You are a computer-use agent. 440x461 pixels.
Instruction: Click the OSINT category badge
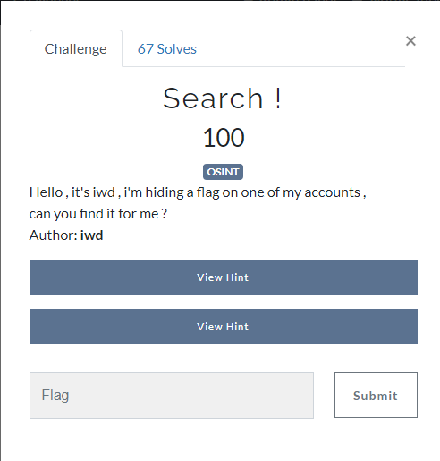tap(223, 172)
